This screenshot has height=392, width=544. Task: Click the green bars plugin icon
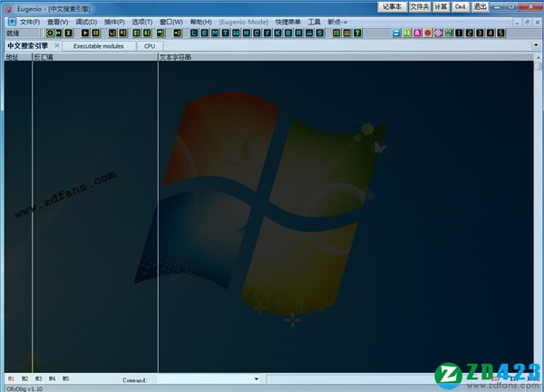tap(406, 33)
